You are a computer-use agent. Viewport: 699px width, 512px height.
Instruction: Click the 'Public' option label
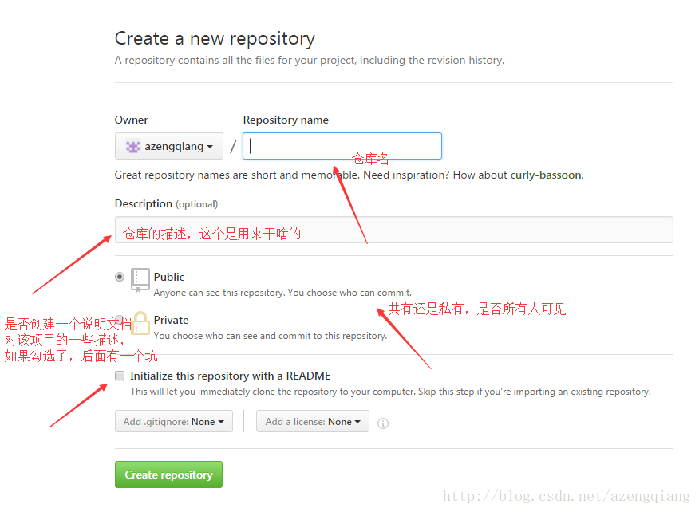pos(169,277)
